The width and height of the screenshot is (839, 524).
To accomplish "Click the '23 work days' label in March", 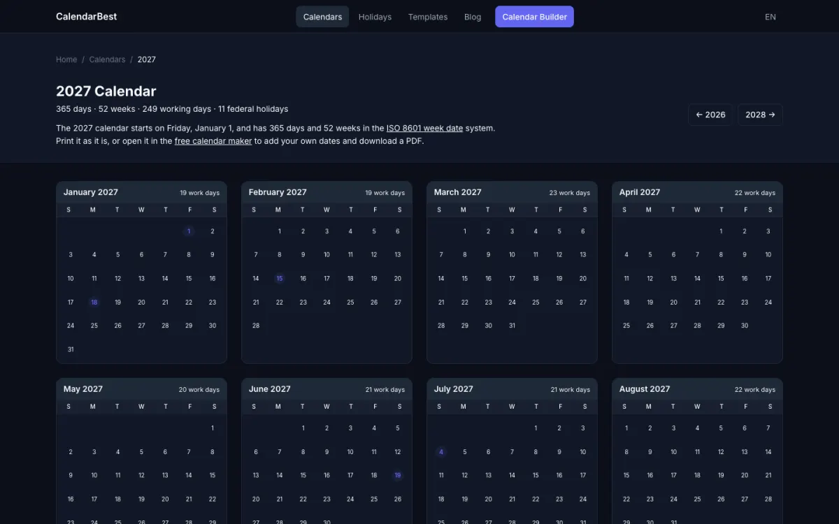I will (570, 193).
